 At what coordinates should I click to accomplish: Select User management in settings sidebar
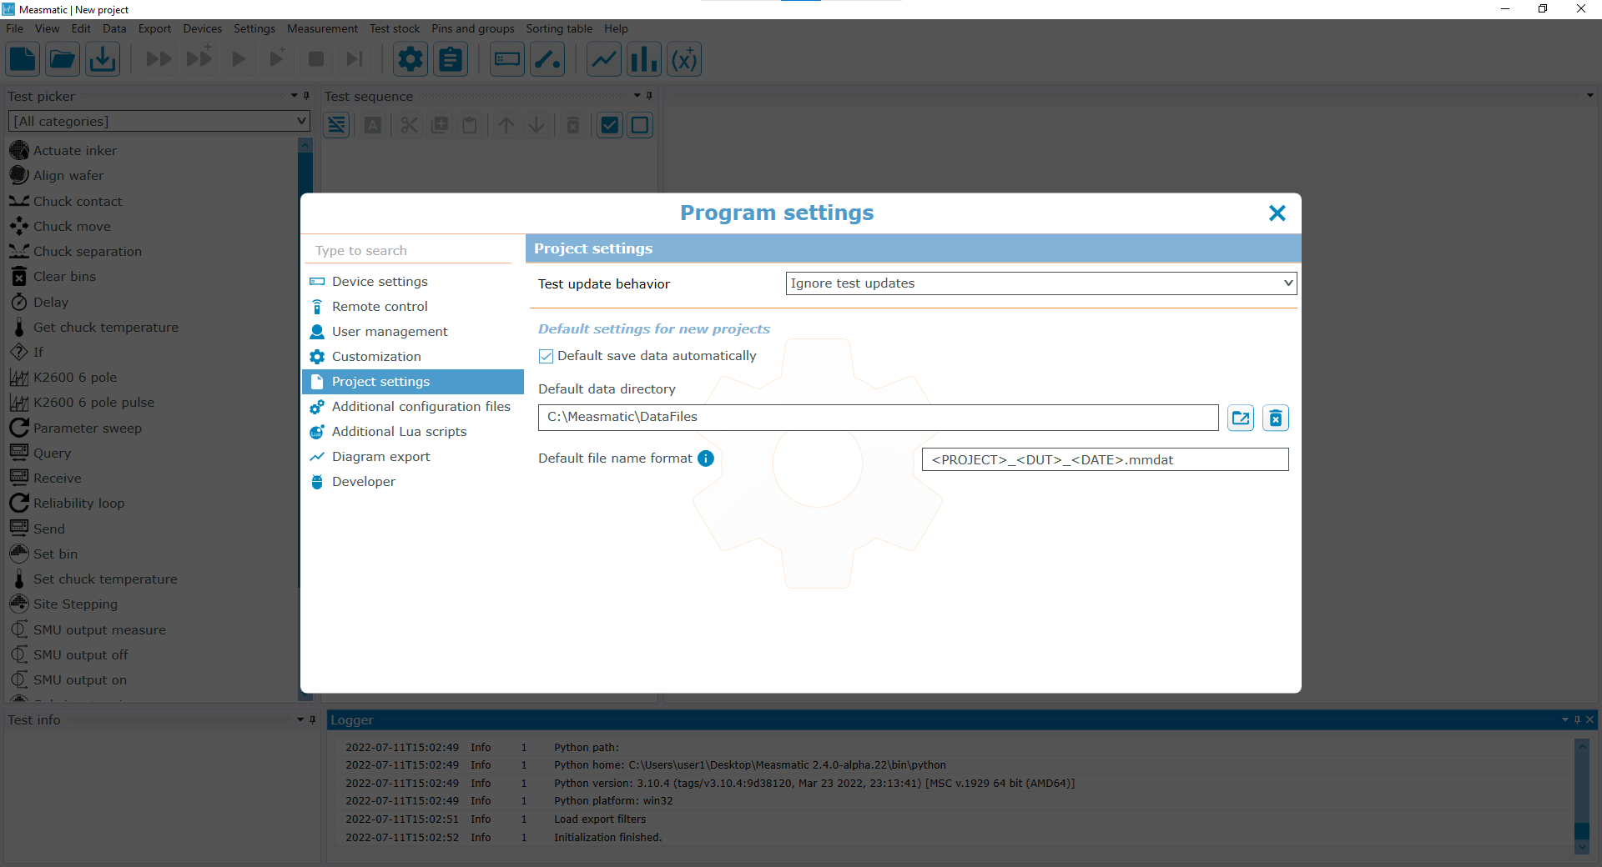tap(413, 332)
